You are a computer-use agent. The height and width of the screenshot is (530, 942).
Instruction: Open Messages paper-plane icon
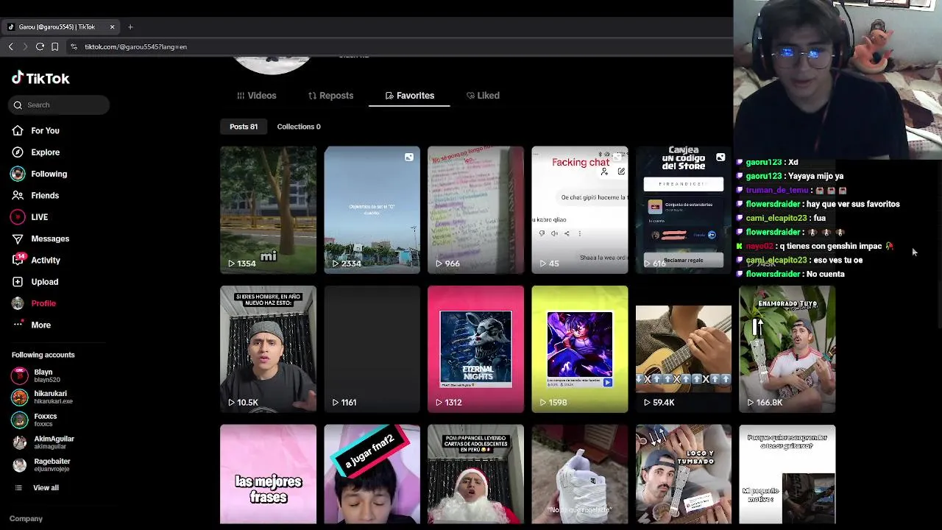click(x=18, y=239)
